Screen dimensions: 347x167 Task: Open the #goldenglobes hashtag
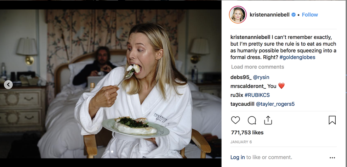[297, 57]
